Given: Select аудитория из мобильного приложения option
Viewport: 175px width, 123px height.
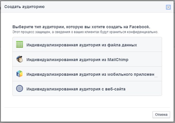Looking at the screenshot, I should click(87, 74).
